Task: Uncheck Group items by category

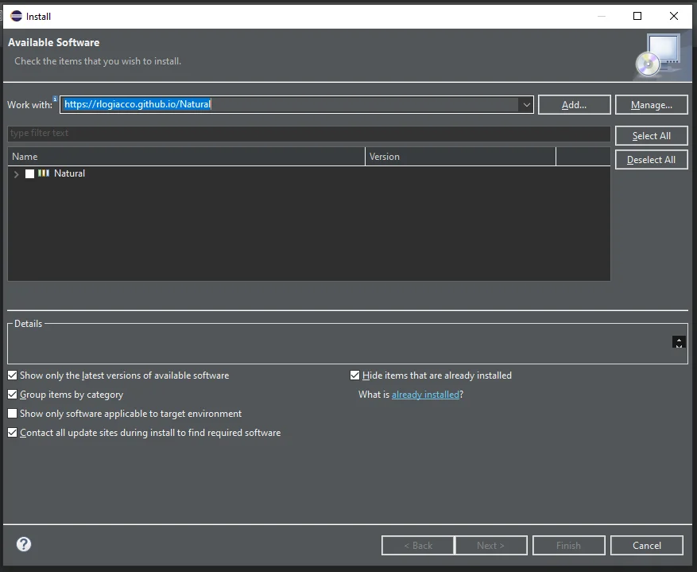Action: click(x=12, y=394)
